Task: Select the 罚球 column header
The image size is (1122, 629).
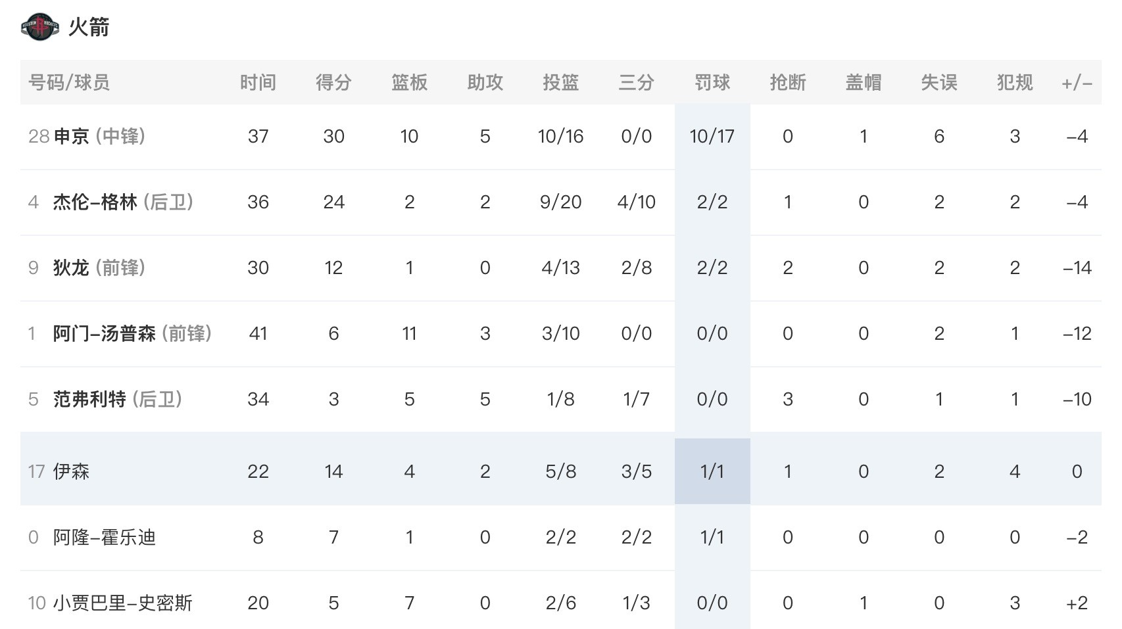Action: (712, 82)
